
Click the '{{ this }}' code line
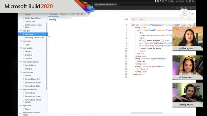[142, 69]
